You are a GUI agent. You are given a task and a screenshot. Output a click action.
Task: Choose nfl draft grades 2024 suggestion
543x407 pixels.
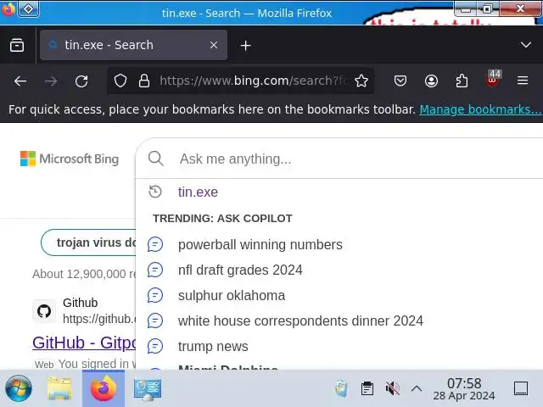[240, 270]
